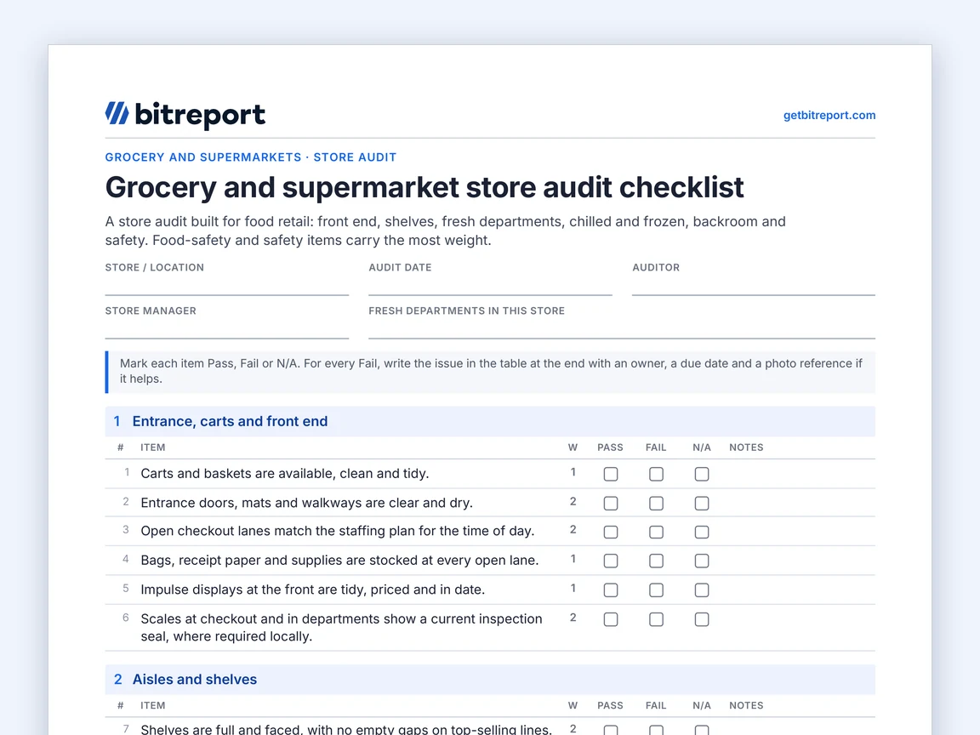Click the PASS column header in section 1
Image resolution: width=980 pixels, height=735 pixels.
point(610,447)
